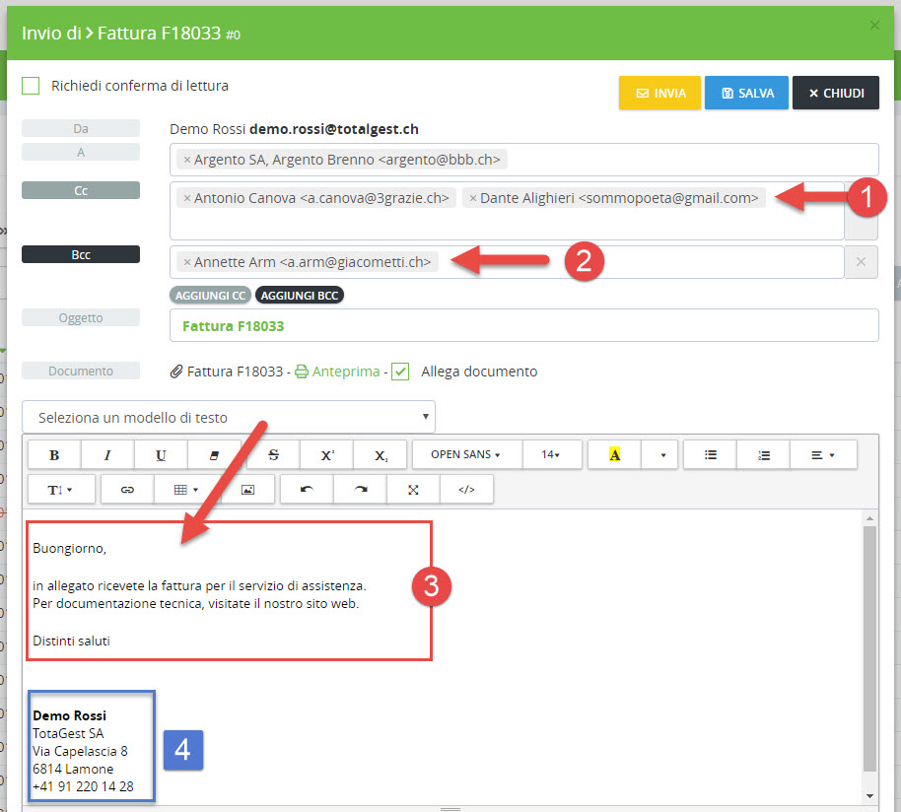The image size is (901, 812).
Task: Remove Annette Arm from the Bcc recipients
Action: pos(187,262)
